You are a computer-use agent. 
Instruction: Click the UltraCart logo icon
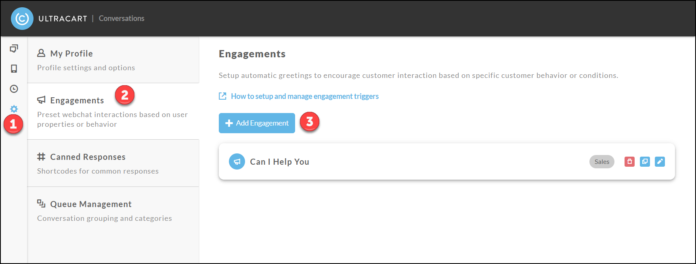22,19
